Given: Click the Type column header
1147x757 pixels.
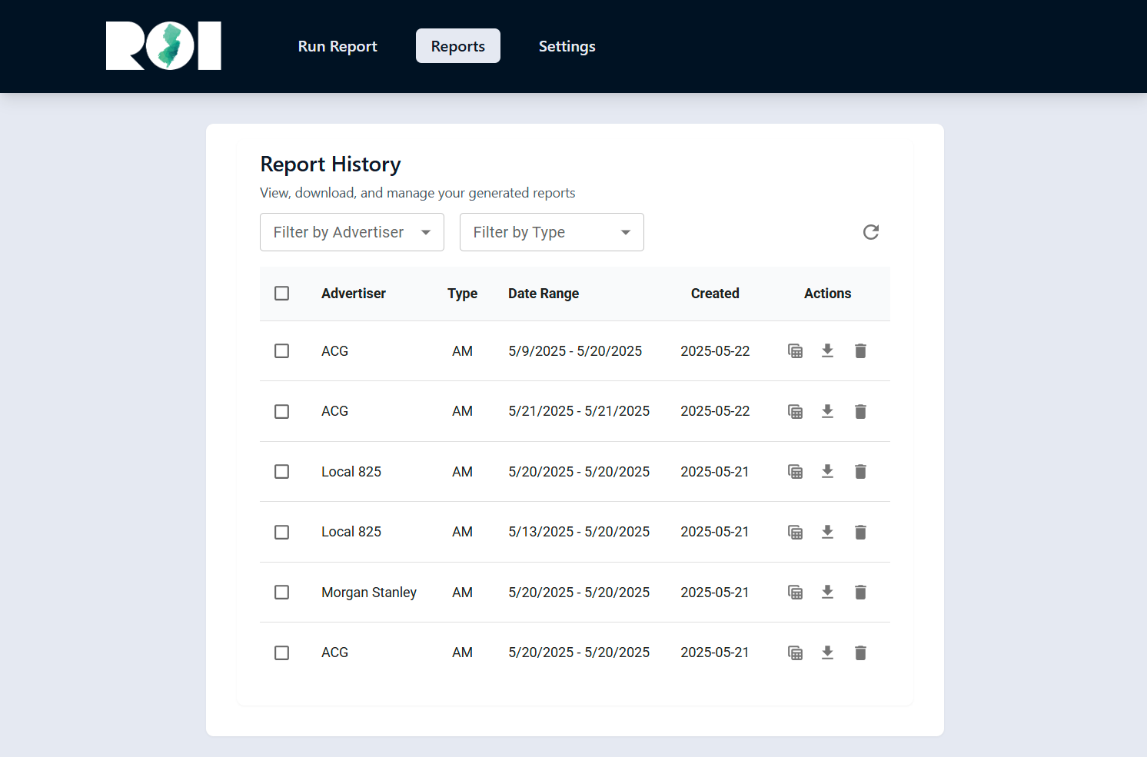Looking at the screenshot, I should click(463, 294).
